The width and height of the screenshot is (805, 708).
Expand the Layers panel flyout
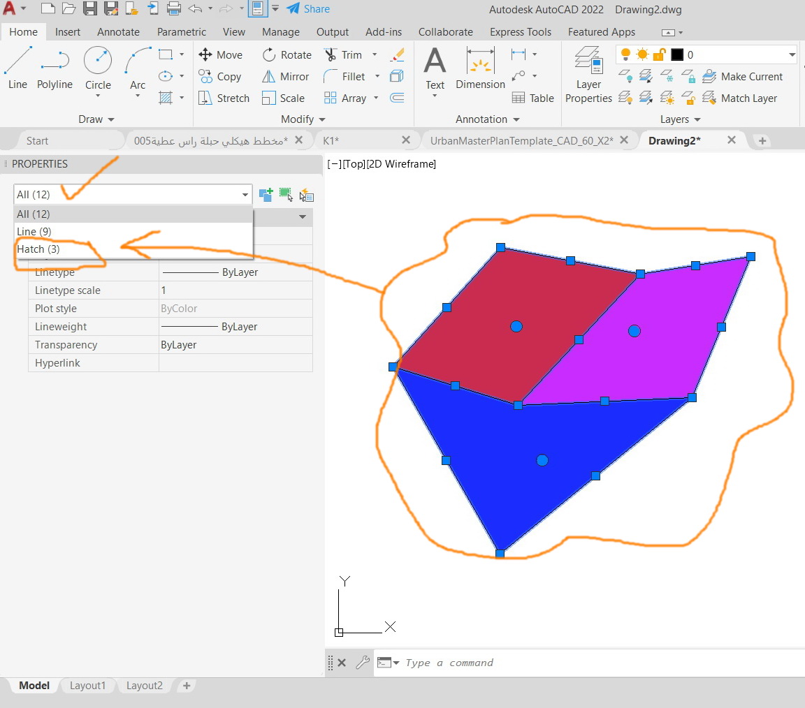pyautogui.click(x=680, y=119)
